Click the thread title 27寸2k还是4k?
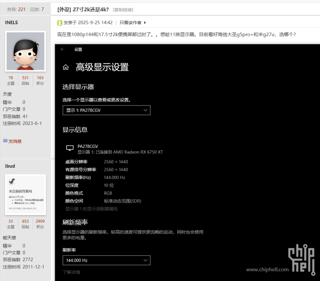This screenshot has height=281, width=320. (91, 9)
